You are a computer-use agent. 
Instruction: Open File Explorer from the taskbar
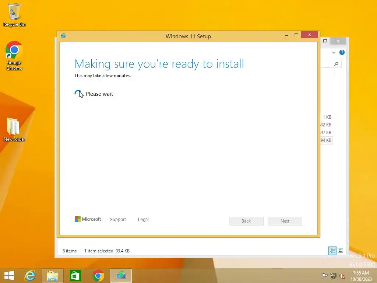(53, 276)
